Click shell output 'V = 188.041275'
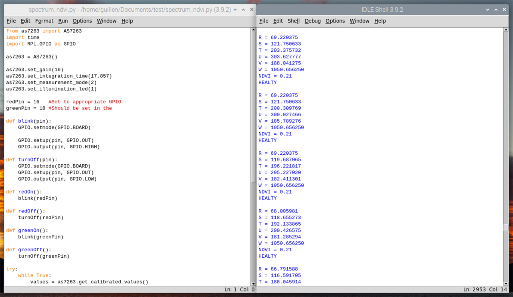 (280, 63)
